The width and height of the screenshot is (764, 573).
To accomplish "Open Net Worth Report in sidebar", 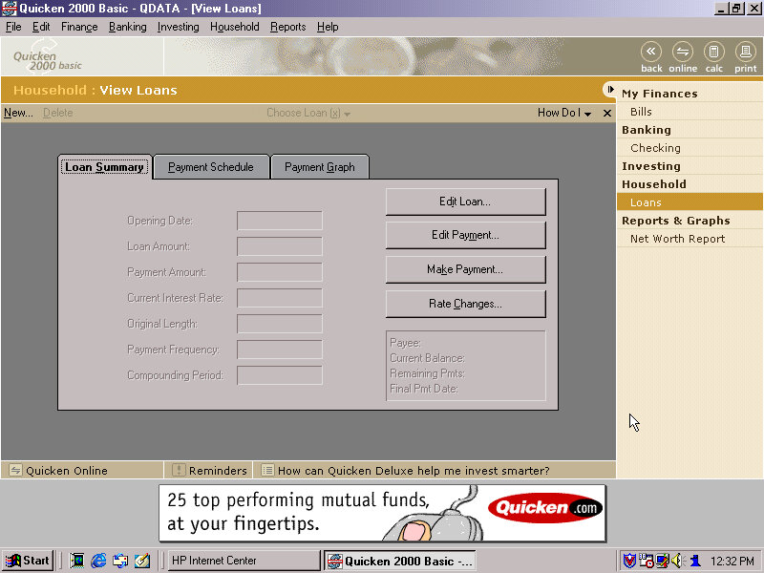I will click(x=677, y=239).
